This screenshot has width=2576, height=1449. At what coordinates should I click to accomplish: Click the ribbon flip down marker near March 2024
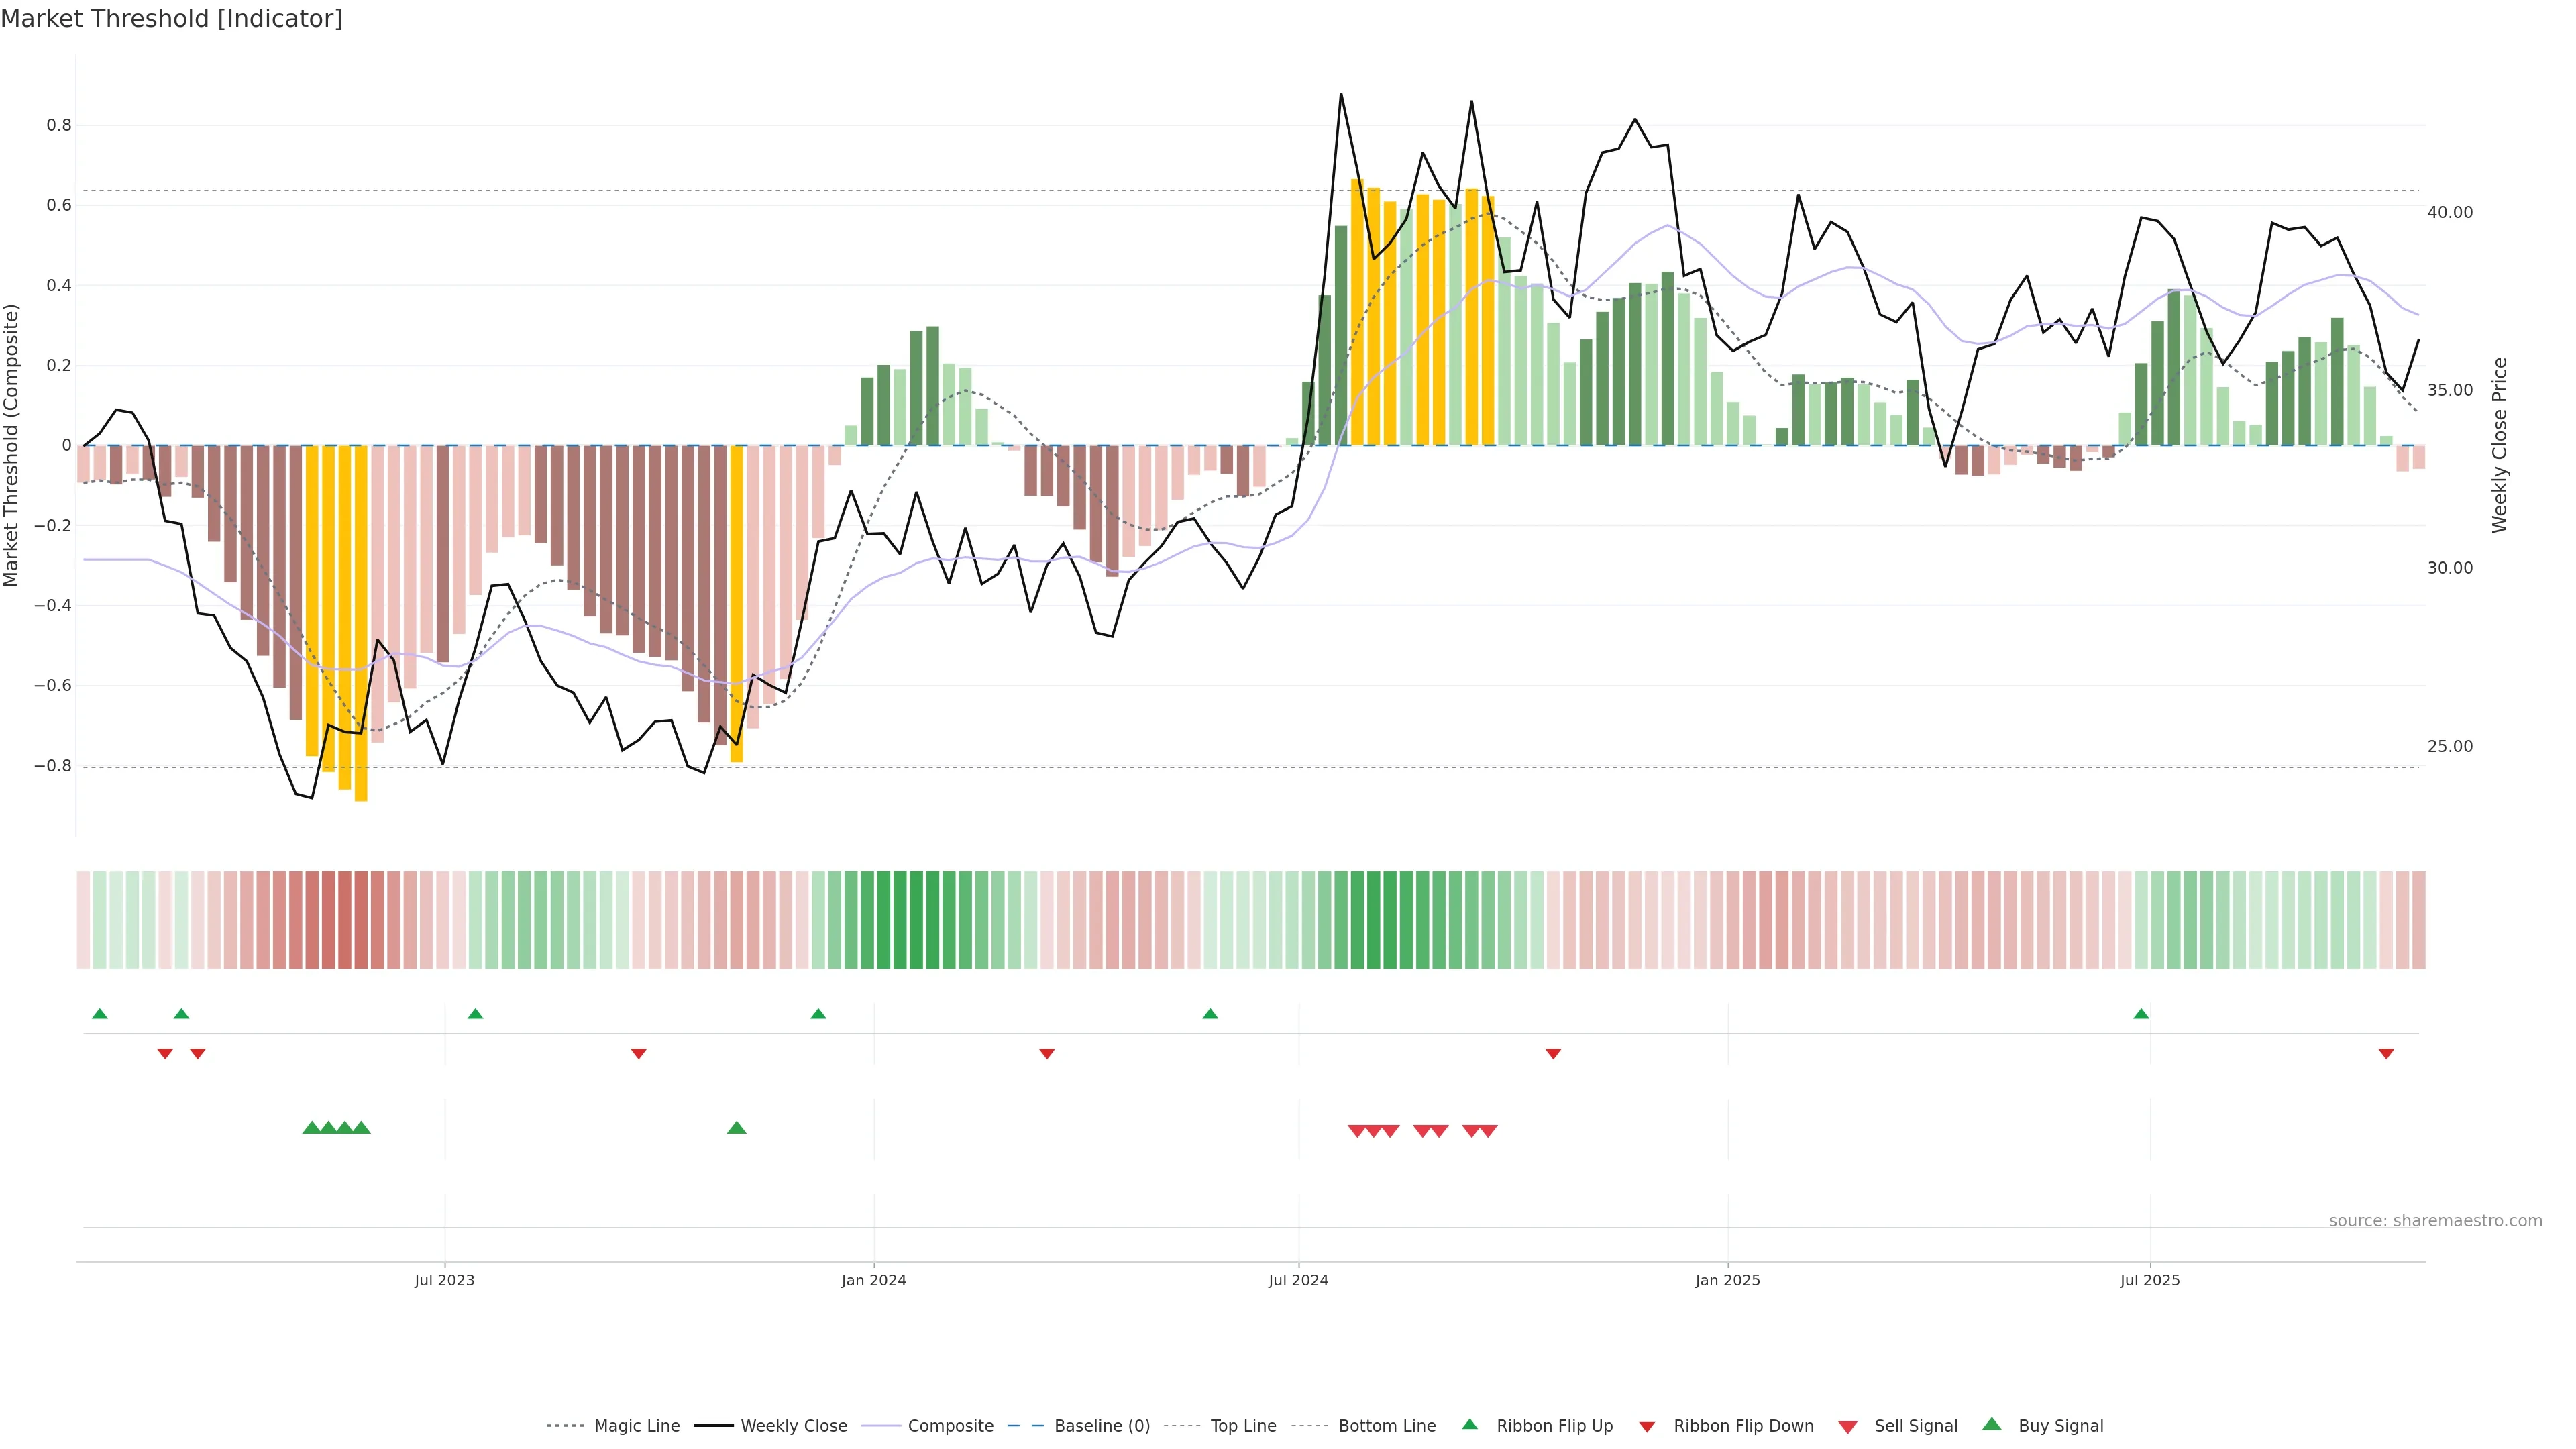point(1047,1054)
